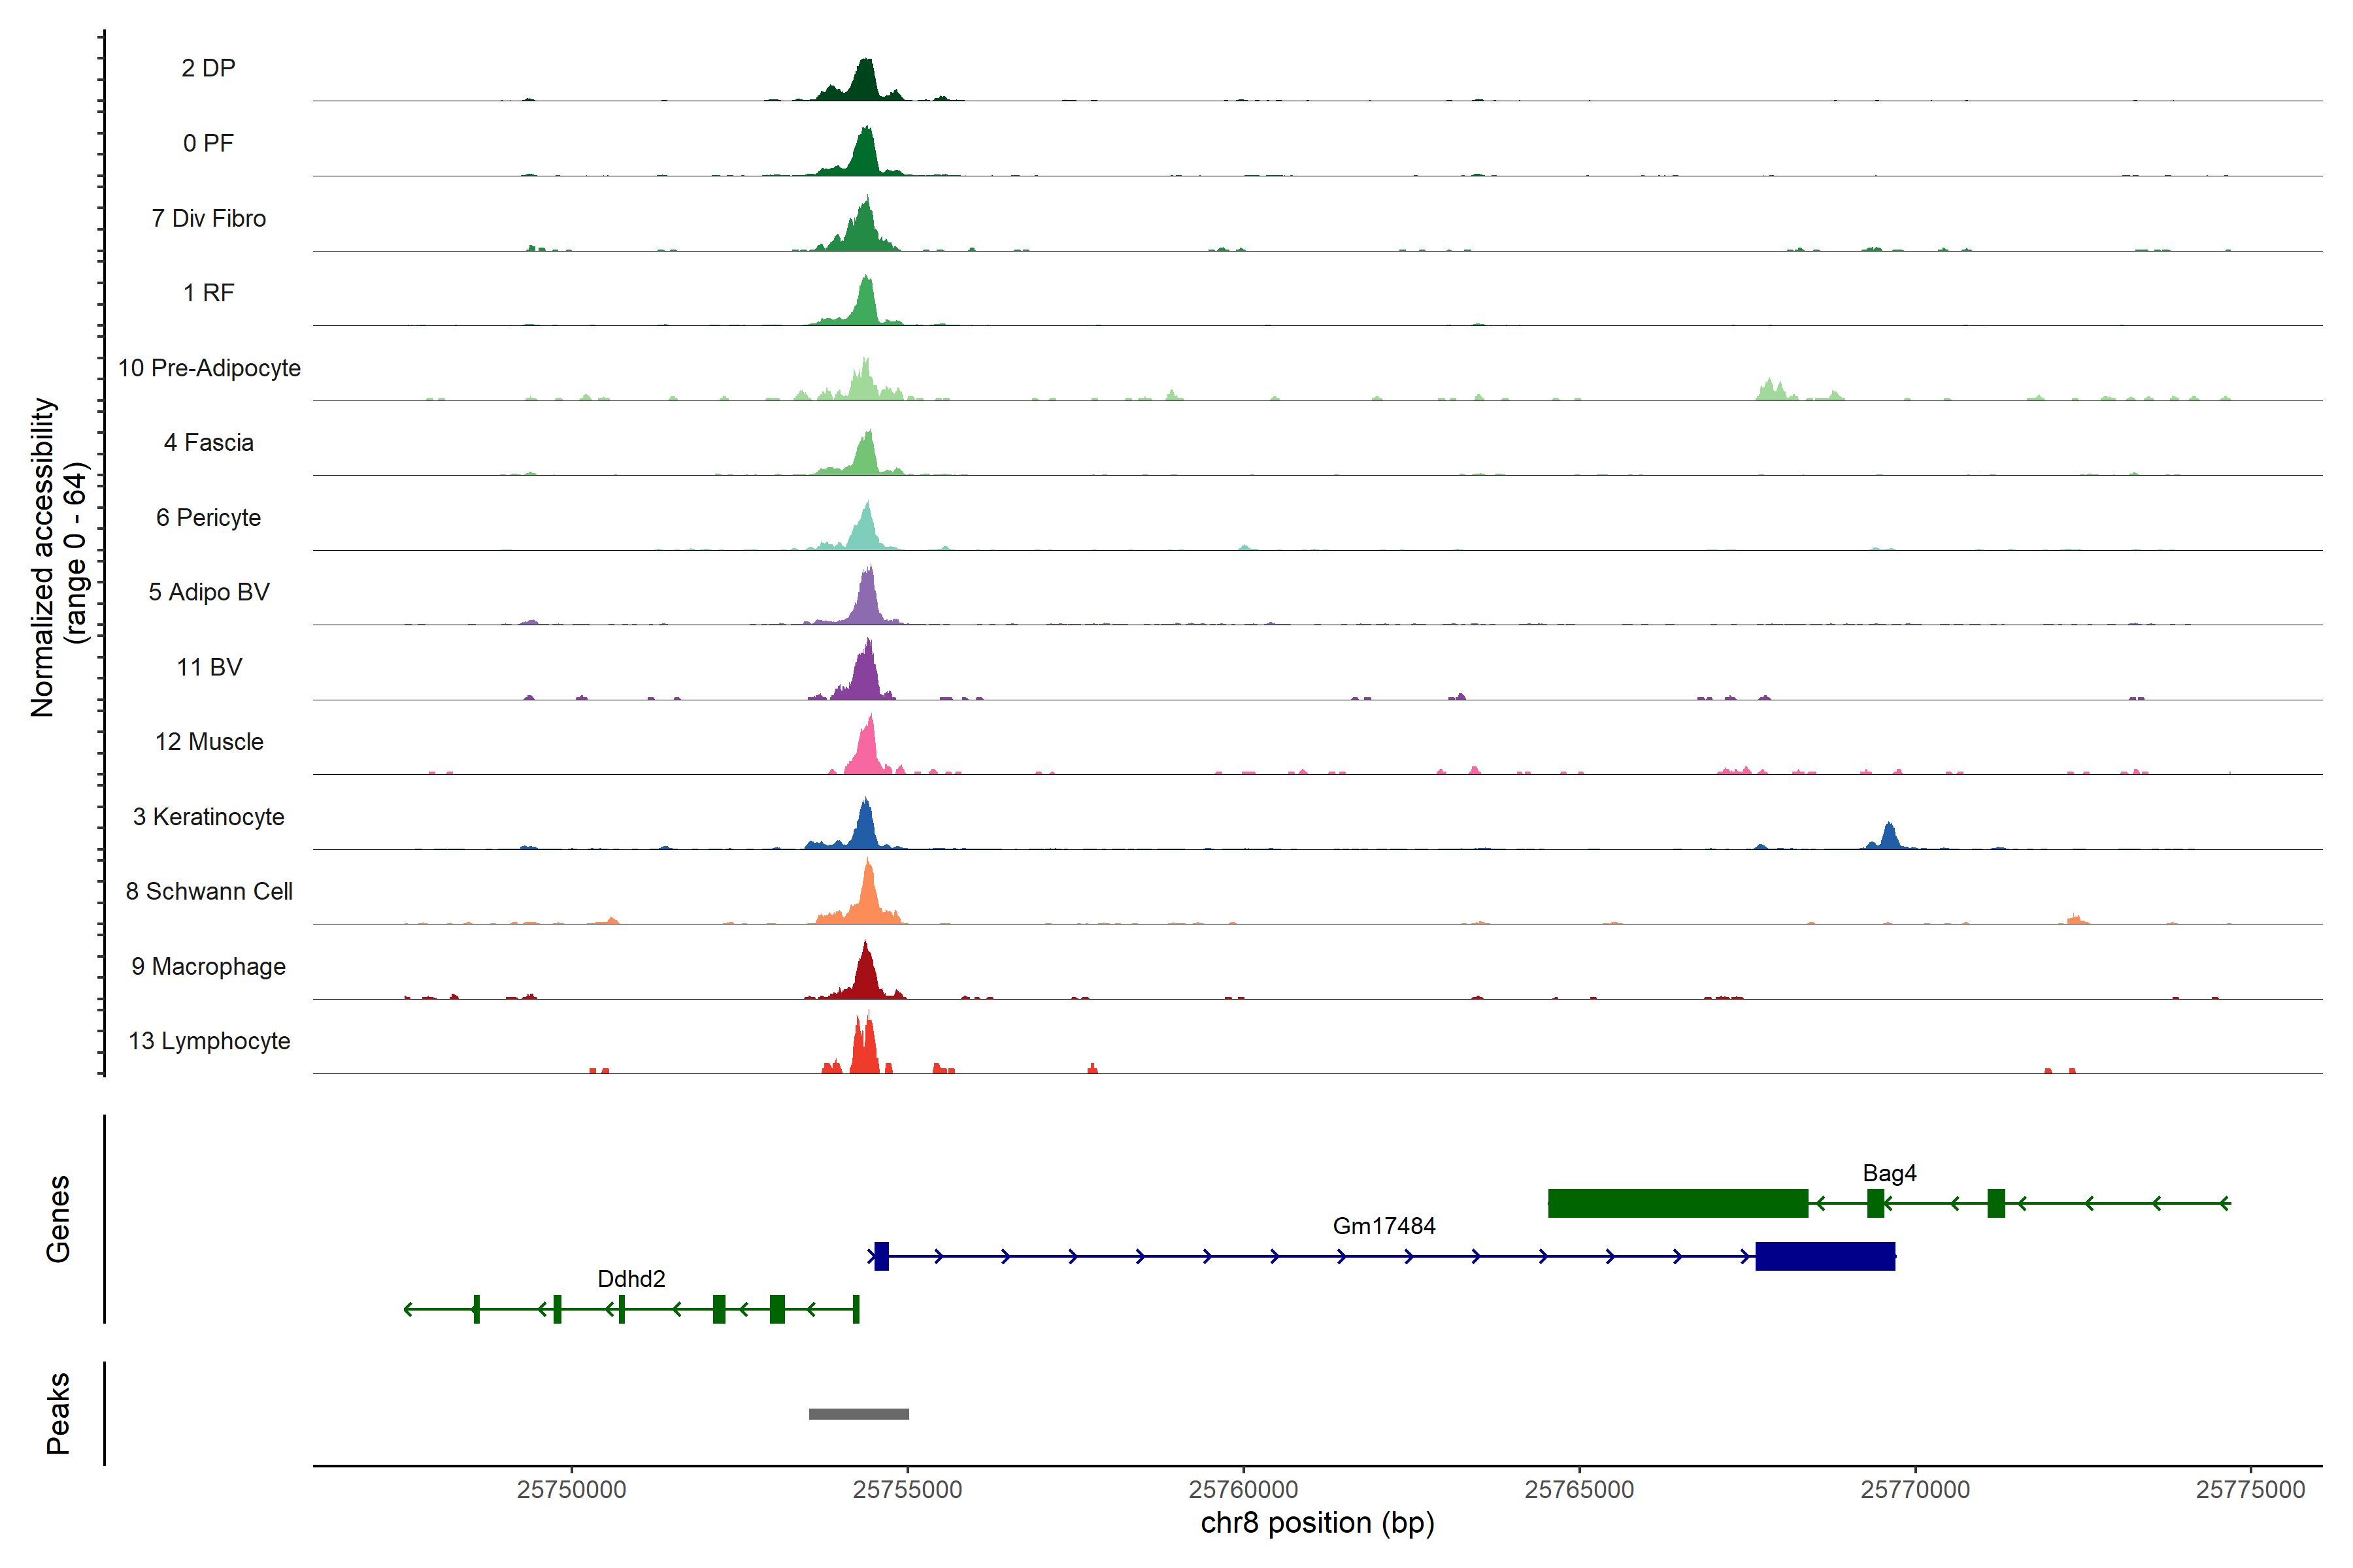Click the chr8 position (bp) axis title
Screen dimensions: 2353x1568
tap(1316, 1523)
